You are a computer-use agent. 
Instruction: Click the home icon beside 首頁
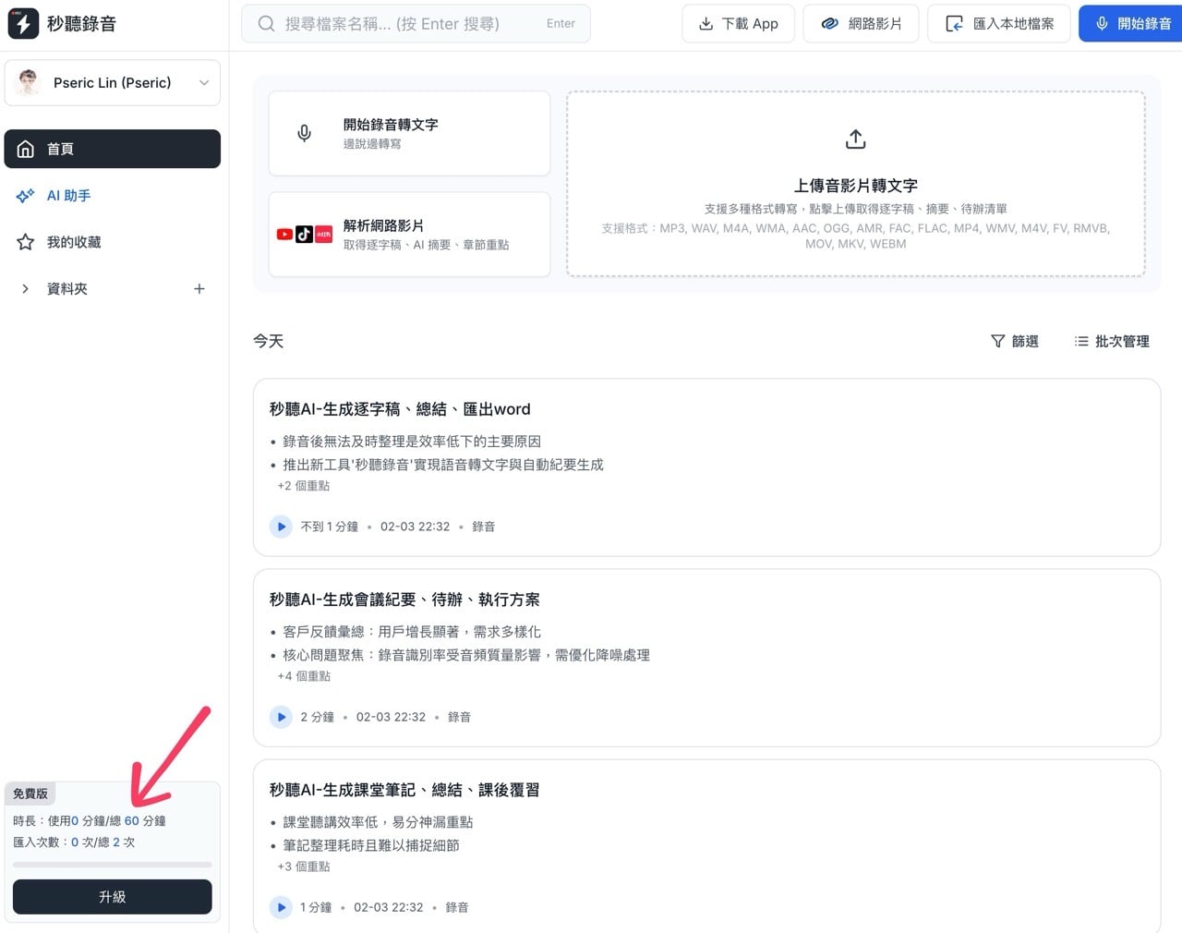tap(26, 149)
